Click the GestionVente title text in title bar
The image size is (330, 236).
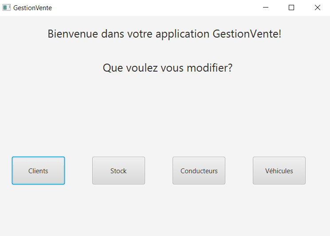(32, 8)
